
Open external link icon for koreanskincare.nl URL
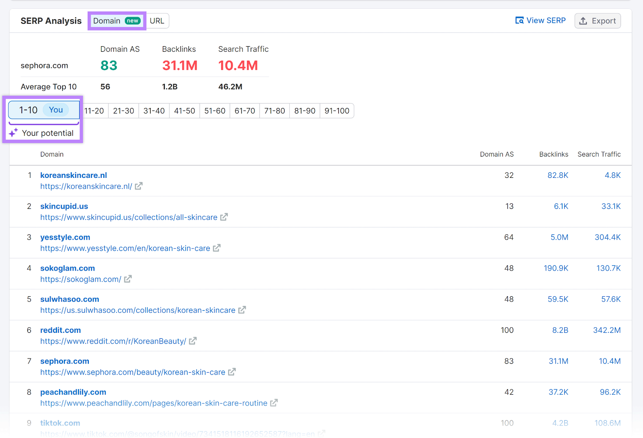point(139,186)
